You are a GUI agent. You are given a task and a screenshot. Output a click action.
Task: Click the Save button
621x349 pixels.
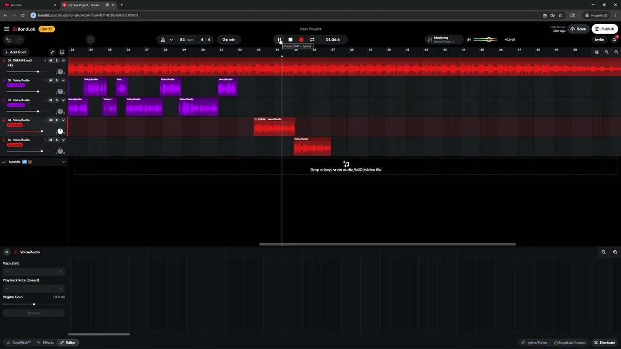click(x=578, y=29)
